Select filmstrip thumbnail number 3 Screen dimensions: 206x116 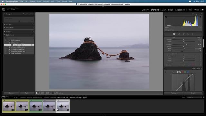click(x=36, y=106)
